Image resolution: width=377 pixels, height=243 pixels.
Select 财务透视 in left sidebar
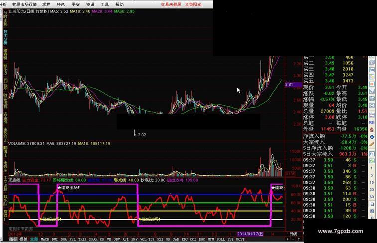click(5, 101)
